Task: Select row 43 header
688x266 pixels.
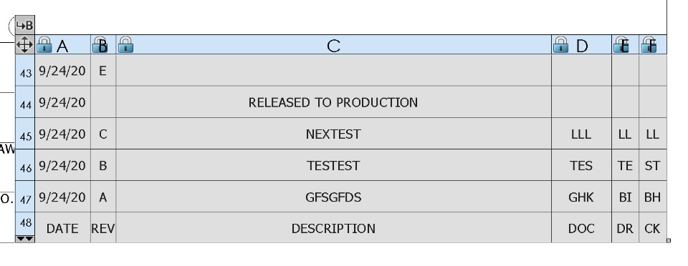Action: (25, 71)
